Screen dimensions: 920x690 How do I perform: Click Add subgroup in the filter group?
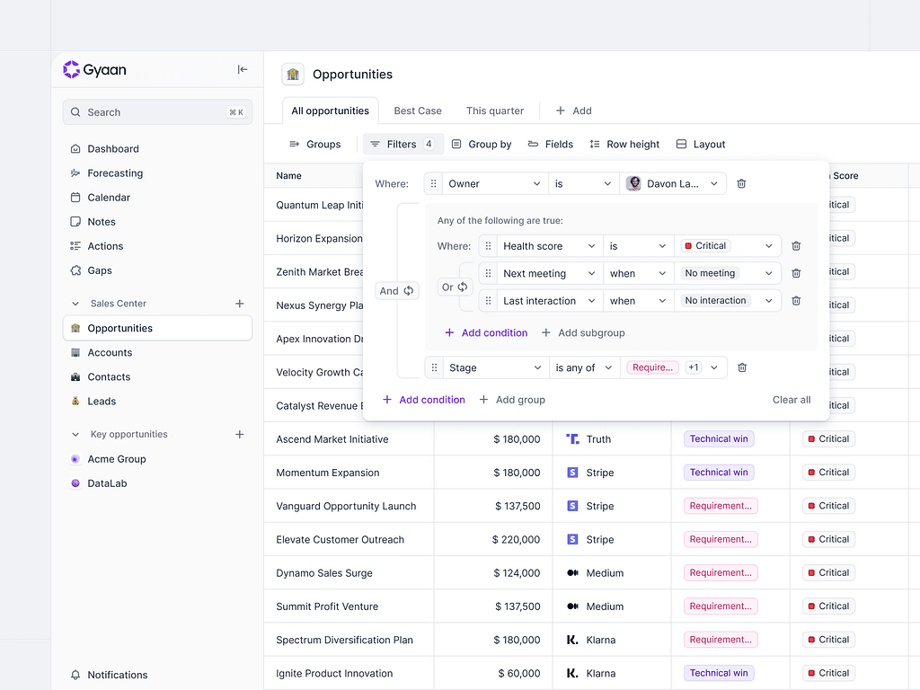coord(582,332)
